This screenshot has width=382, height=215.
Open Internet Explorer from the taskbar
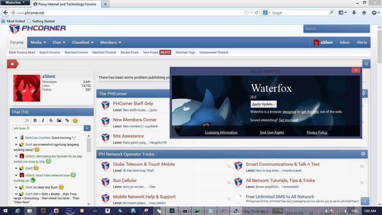[x=18, y=211]
